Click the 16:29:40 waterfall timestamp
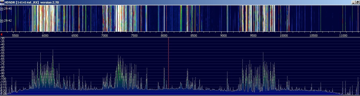The height and width of the screenshot is (96, 360). 6,9
